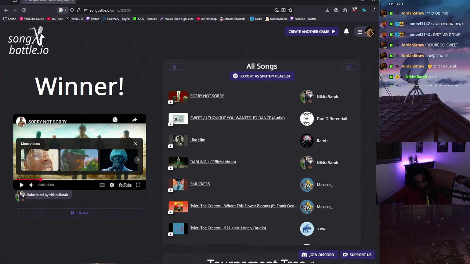
Task: Open the StreamElements bookmark
Action: 233,19
